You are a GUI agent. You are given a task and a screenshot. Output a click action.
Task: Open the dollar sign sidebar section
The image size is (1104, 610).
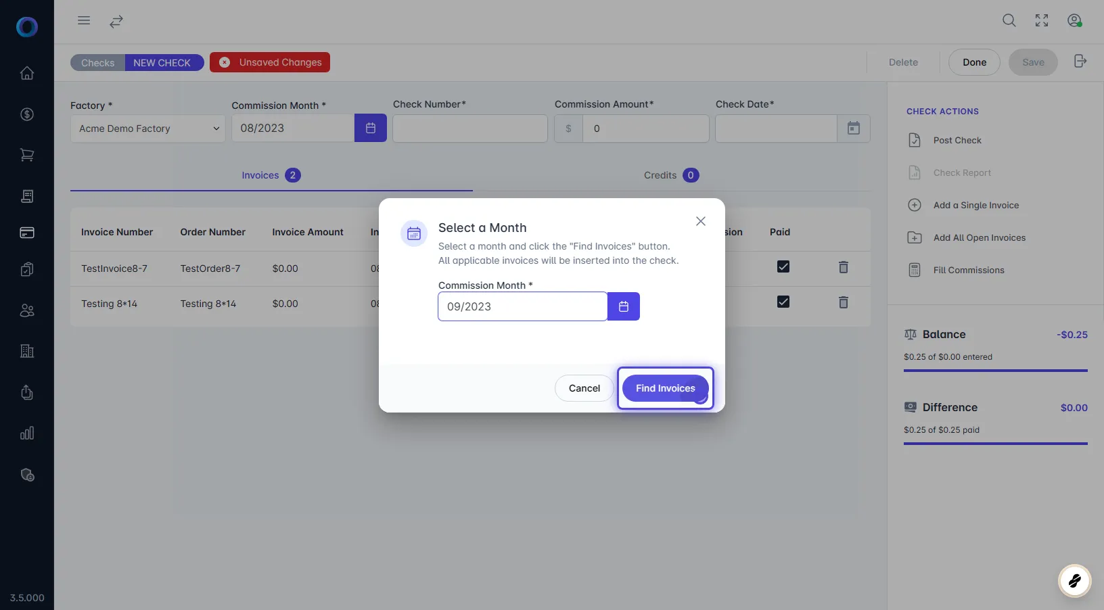coord(27,114)
